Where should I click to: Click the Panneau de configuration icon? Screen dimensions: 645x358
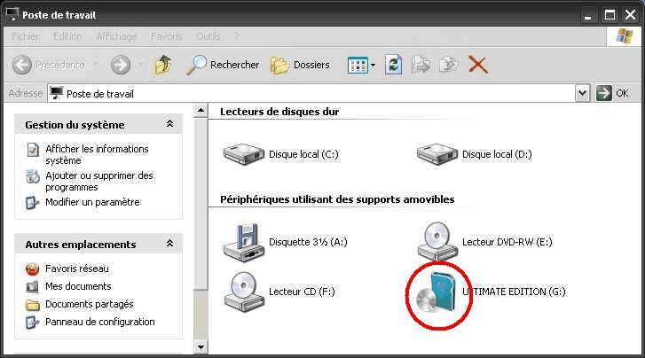point(33,323)
